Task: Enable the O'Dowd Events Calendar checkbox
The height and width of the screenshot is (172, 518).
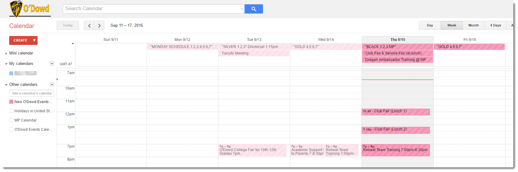Action: click(11, 130)
